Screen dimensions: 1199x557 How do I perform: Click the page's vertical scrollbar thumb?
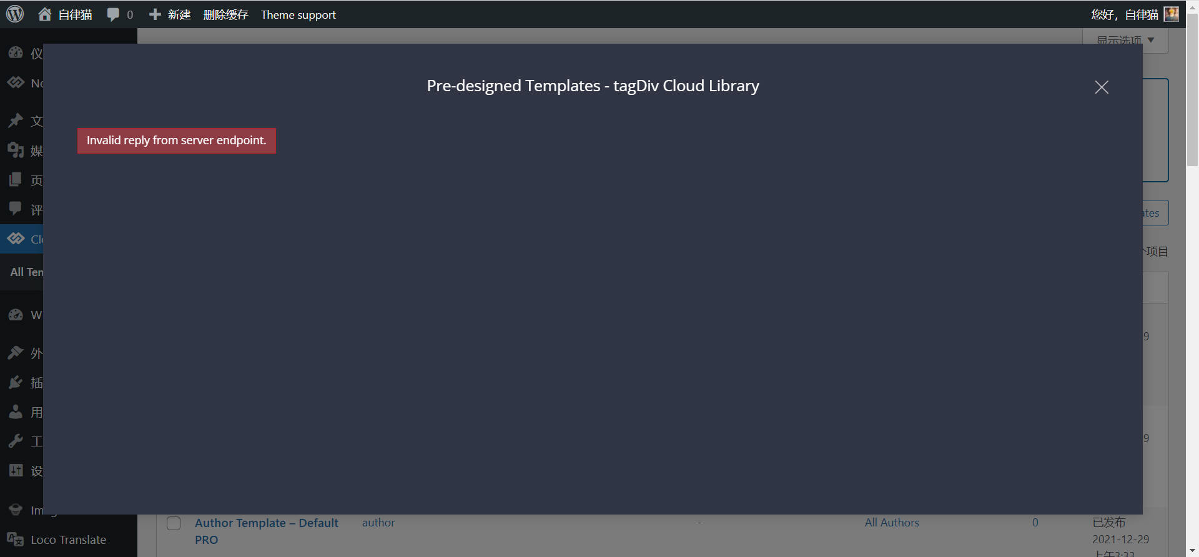pos(1192,91)
